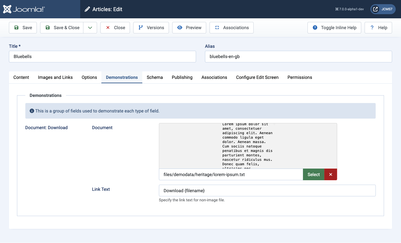Click the 'Specify the link text' hint

(192, 200)
